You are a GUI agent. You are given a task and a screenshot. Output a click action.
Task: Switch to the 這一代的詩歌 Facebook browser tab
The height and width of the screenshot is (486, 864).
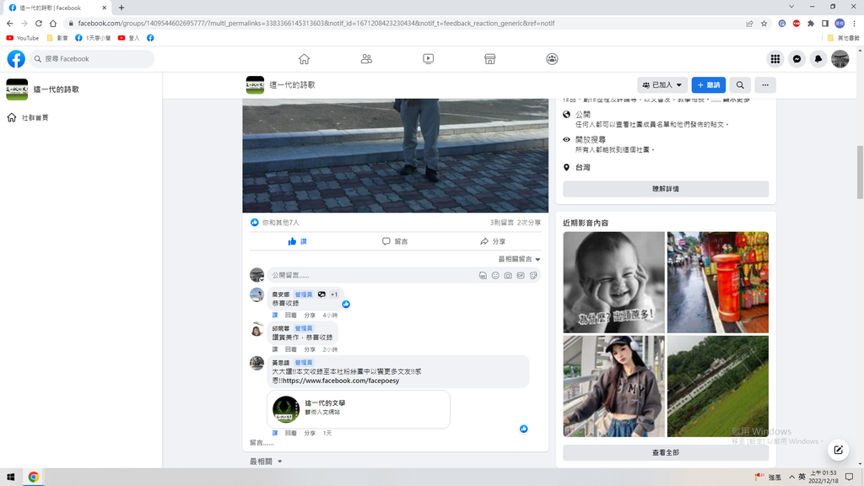56,8
